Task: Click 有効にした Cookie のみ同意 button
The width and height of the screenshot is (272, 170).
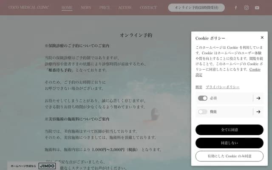Action: 229,156
